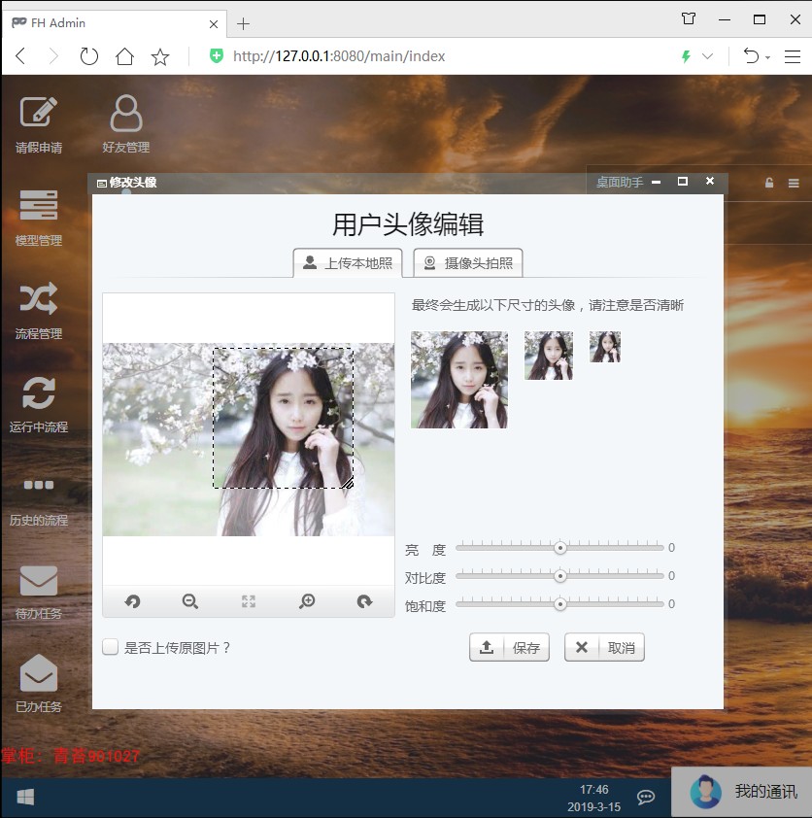
Task: Navigate back in the browser
Action: pyautogui.click(x=20, y=55)
